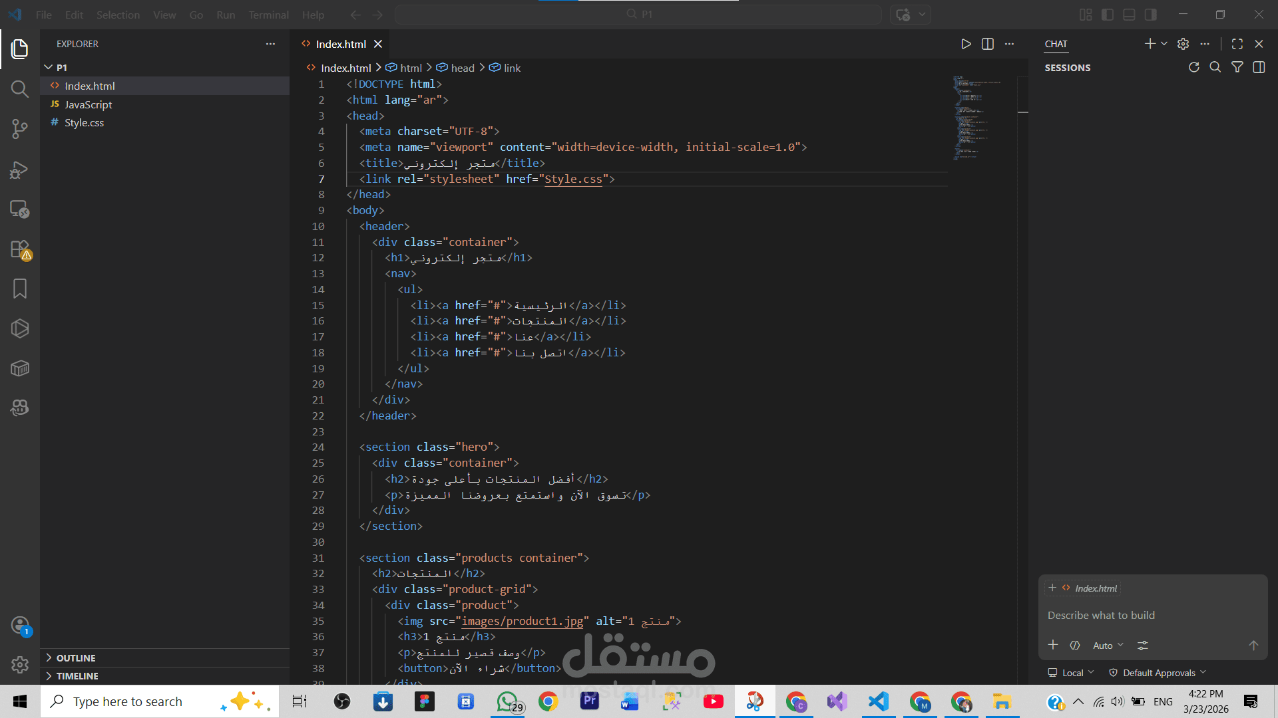Open the Extensions view

pyautogui.click(x=20, y=249)
